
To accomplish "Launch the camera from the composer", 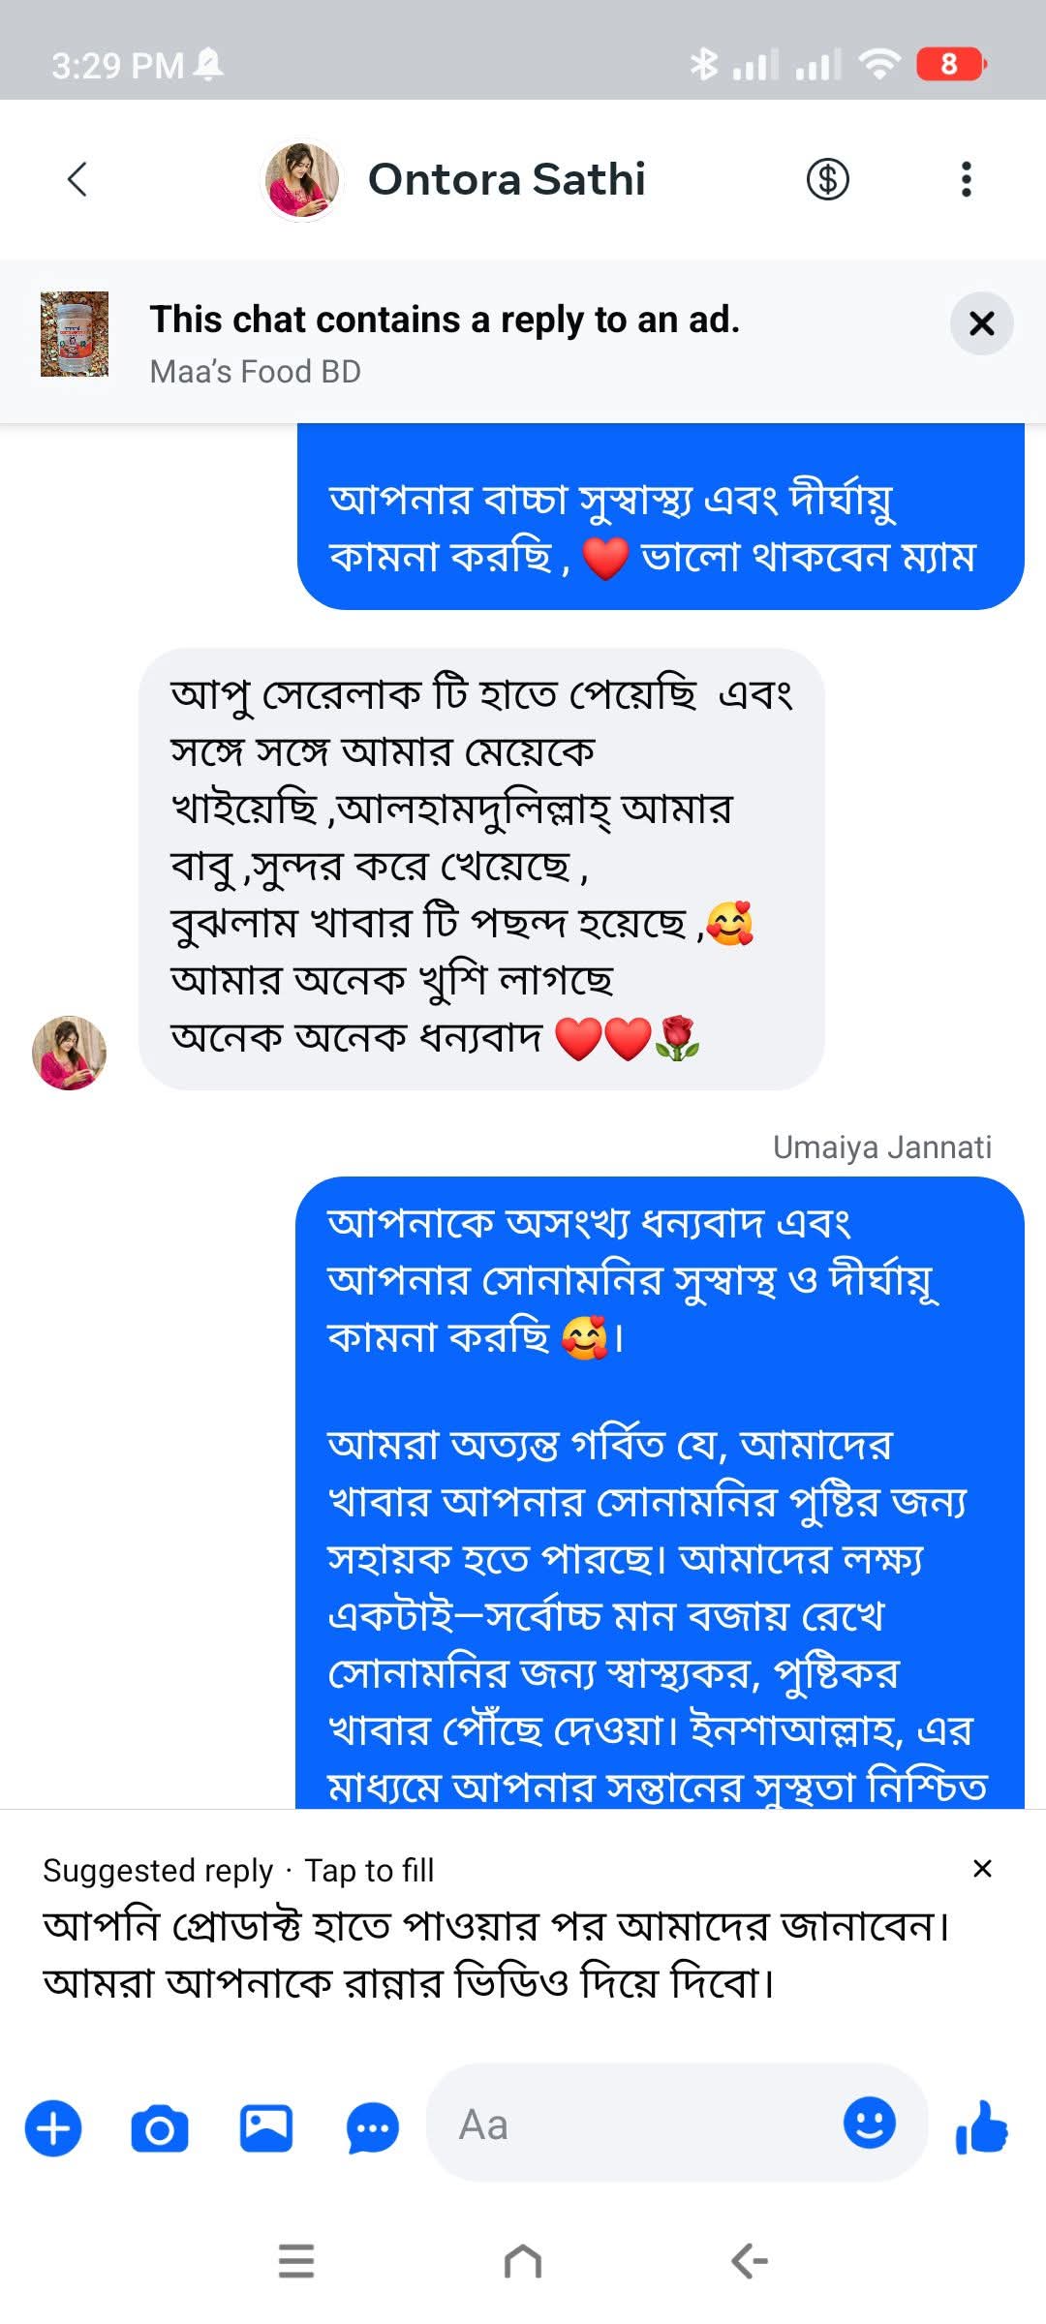I will pyautogui.click(x=160, y=2127).
